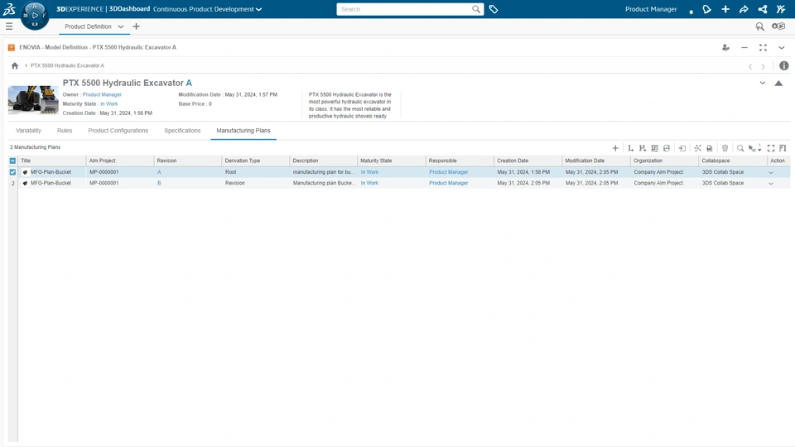Go to Home in breadcrumb
This screenshot has height=447, width=795.
tap(15, 65)
